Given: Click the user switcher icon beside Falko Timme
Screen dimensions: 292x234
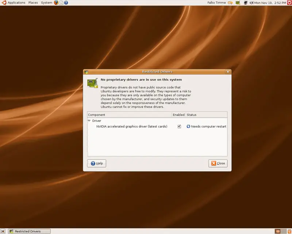Looking at the screenshot, I should (x=230, y=3).
